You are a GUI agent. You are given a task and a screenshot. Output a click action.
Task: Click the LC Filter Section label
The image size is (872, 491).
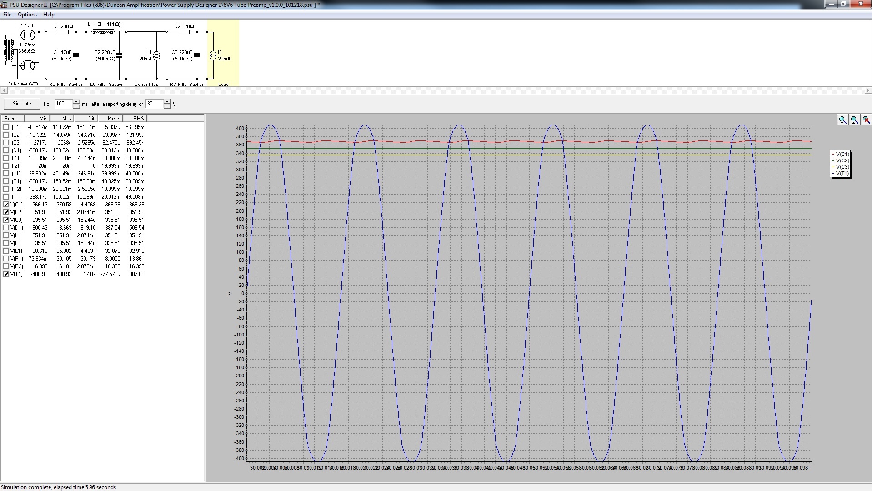pos(107,84)
